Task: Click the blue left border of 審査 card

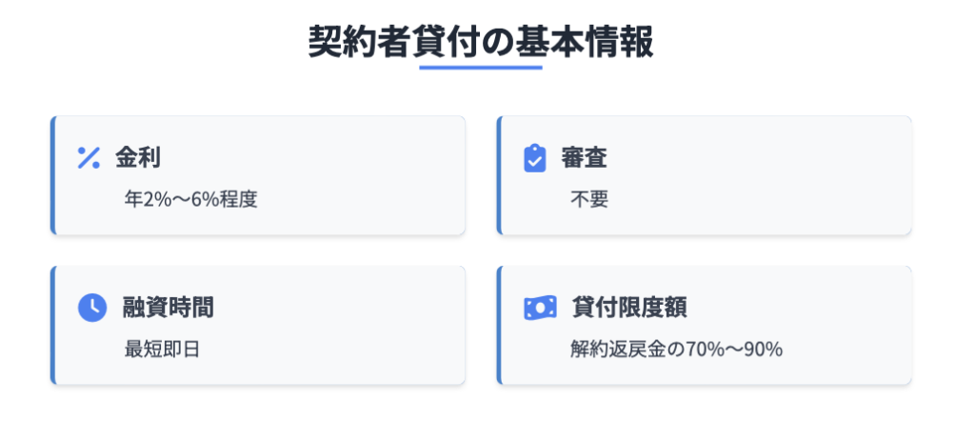Action: tap(499, 175)
